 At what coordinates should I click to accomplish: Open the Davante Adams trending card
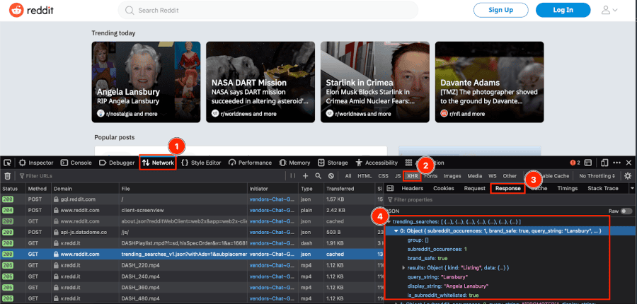490,82
